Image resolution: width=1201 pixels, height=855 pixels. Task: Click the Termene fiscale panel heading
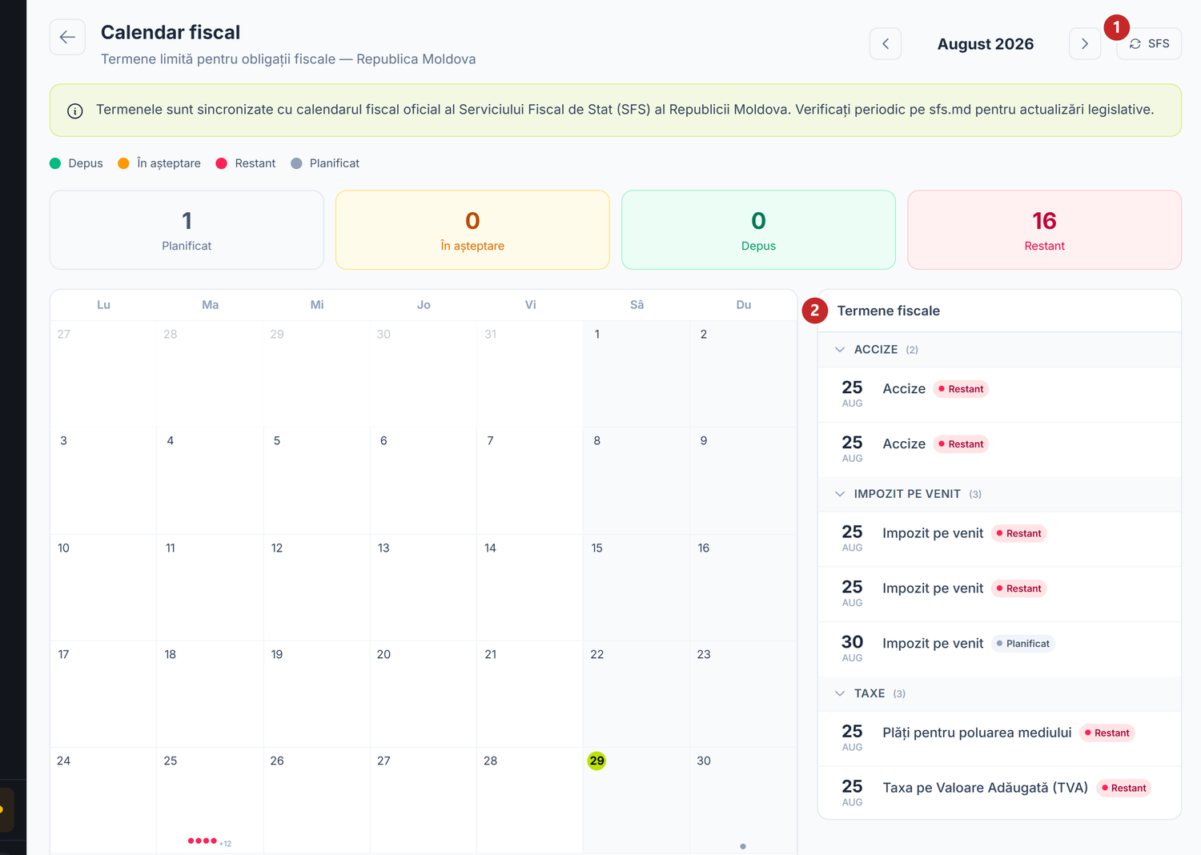click(x=889, y=311)
